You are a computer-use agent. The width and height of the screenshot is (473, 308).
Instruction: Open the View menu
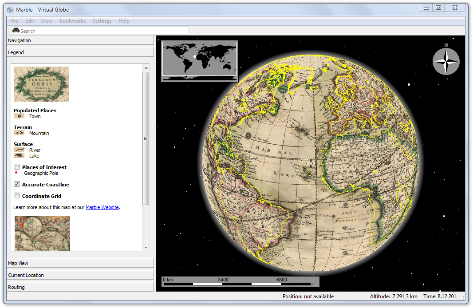(x=47, y=21)
